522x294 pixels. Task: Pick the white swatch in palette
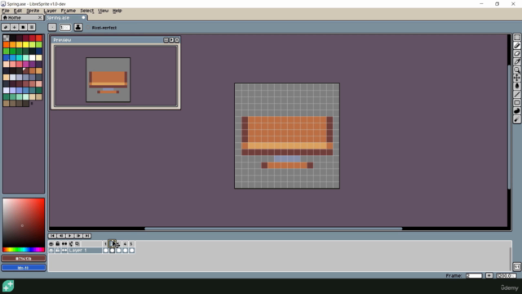33,57
